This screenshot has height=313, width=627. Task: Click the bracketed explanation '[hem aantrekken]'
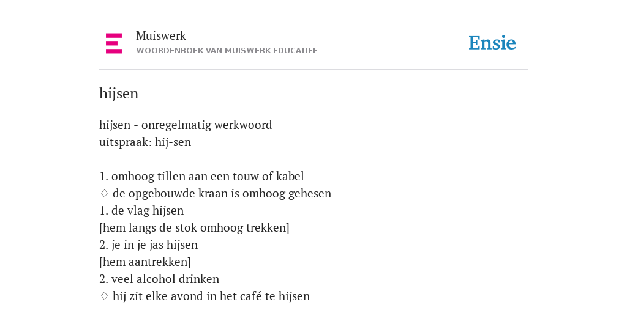145,262
